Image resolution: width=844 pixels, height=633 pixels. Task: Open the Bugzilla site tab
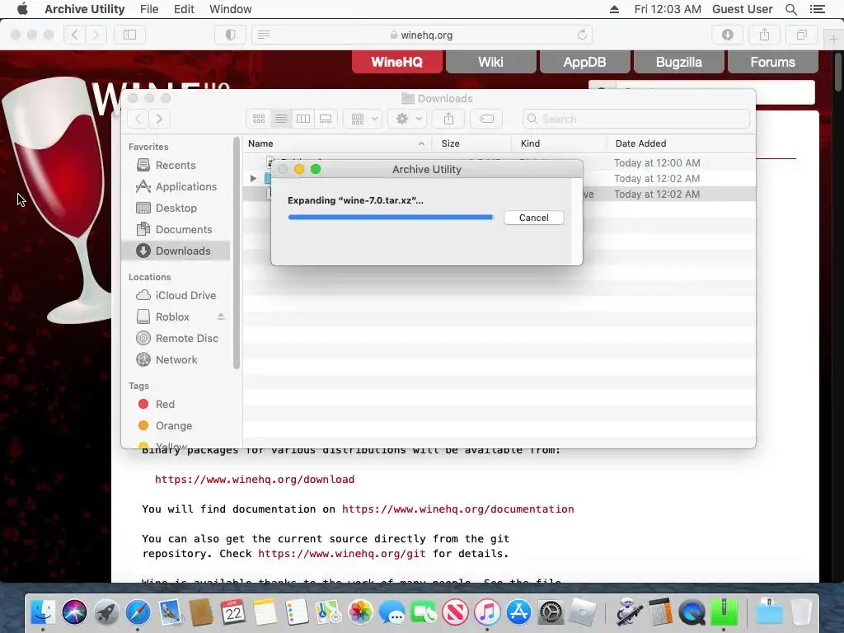coord(679,62)
